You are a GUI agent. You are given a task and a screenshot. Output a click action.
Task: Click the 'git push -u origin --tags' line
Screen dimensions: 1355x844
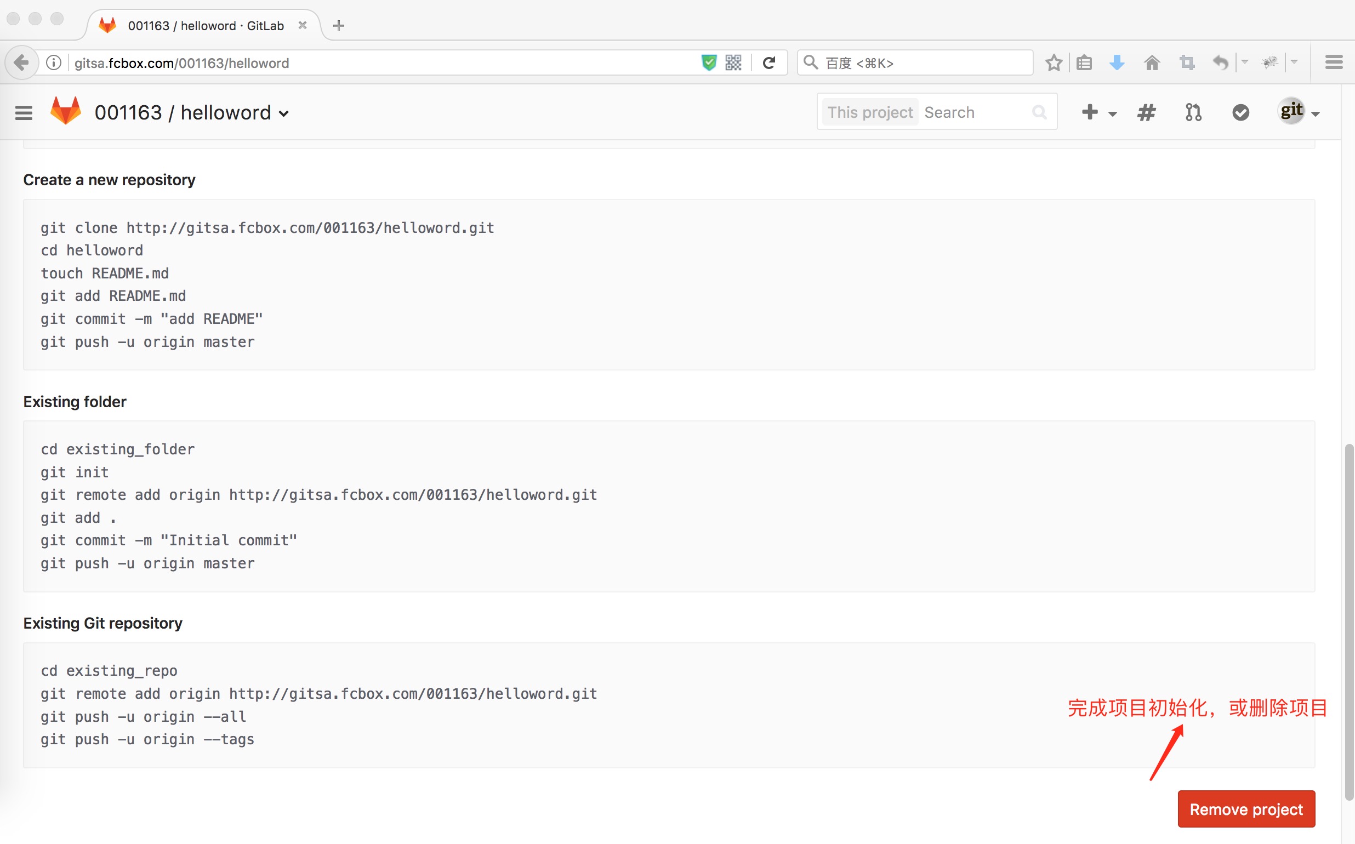point(147,739)
